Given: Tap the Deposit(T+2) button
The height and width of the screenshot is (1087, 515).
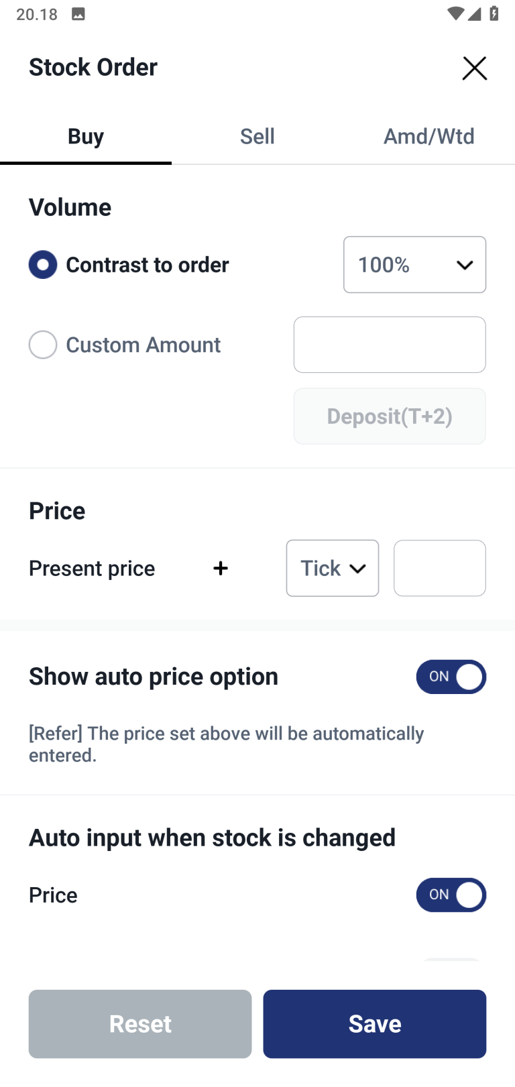Looking at the screenshot, I should pos(390,416).
